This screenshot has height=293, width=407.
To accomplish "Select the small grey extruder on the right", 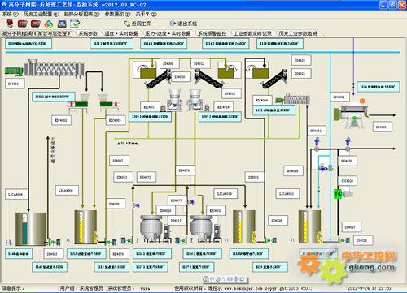I will coord(293,99).
